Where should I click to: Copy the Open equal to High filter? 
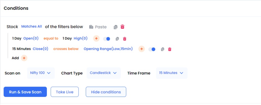pyautogui.click(x=117, y=39)
